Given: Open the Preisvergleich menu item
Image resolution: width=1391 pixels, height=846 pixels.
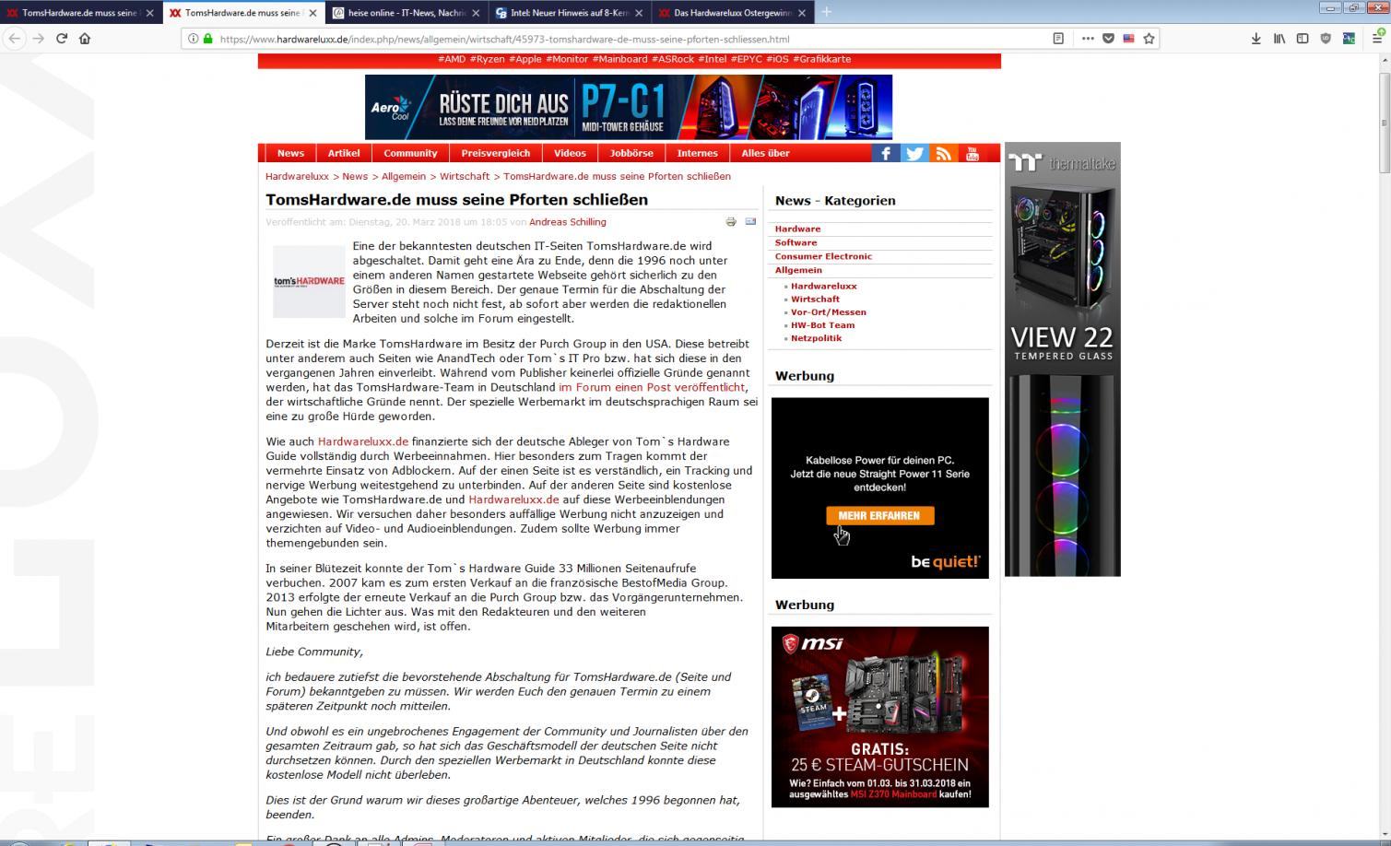Looking at the screenshot, I should (496, 153).
